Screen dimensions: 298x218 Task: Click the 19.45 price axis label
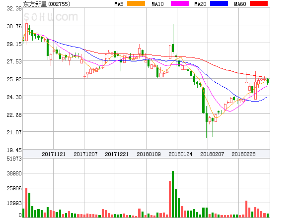14,150
